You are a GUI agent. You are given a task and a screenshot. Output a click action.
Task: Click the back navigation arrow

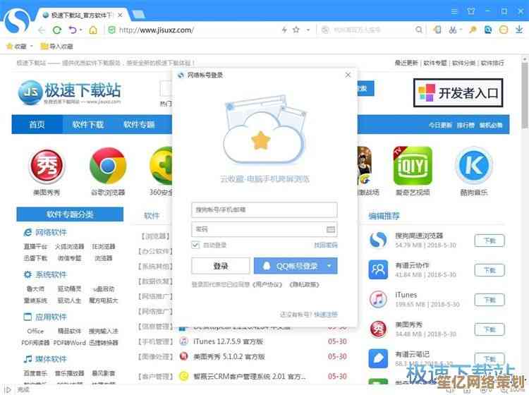(42, 30)
